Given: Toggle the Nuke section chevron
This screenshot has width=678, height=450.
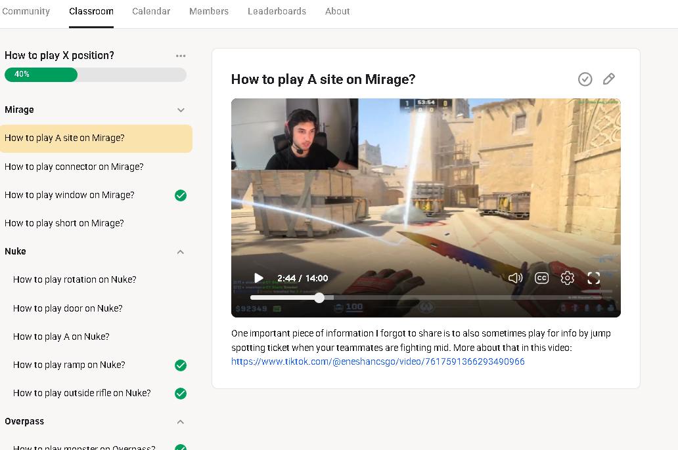Looking at the screenshot, I should click(181, 252).
